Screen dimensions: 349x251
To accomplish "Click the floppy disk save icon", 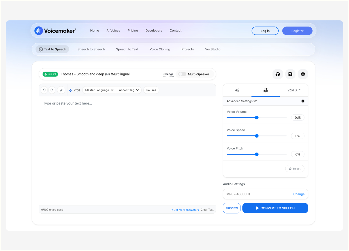I will click(x=290, y=74).
